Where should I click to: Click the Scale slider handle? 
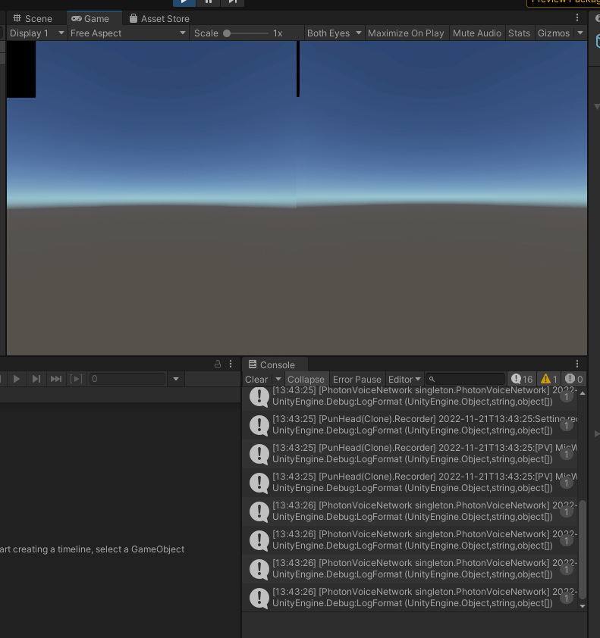pos(227,33)
